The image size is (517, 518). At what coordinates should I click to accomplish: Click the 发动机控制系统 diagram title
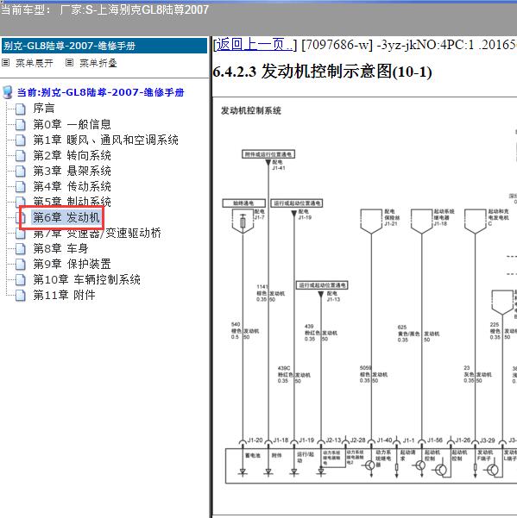tap(251, 110)
